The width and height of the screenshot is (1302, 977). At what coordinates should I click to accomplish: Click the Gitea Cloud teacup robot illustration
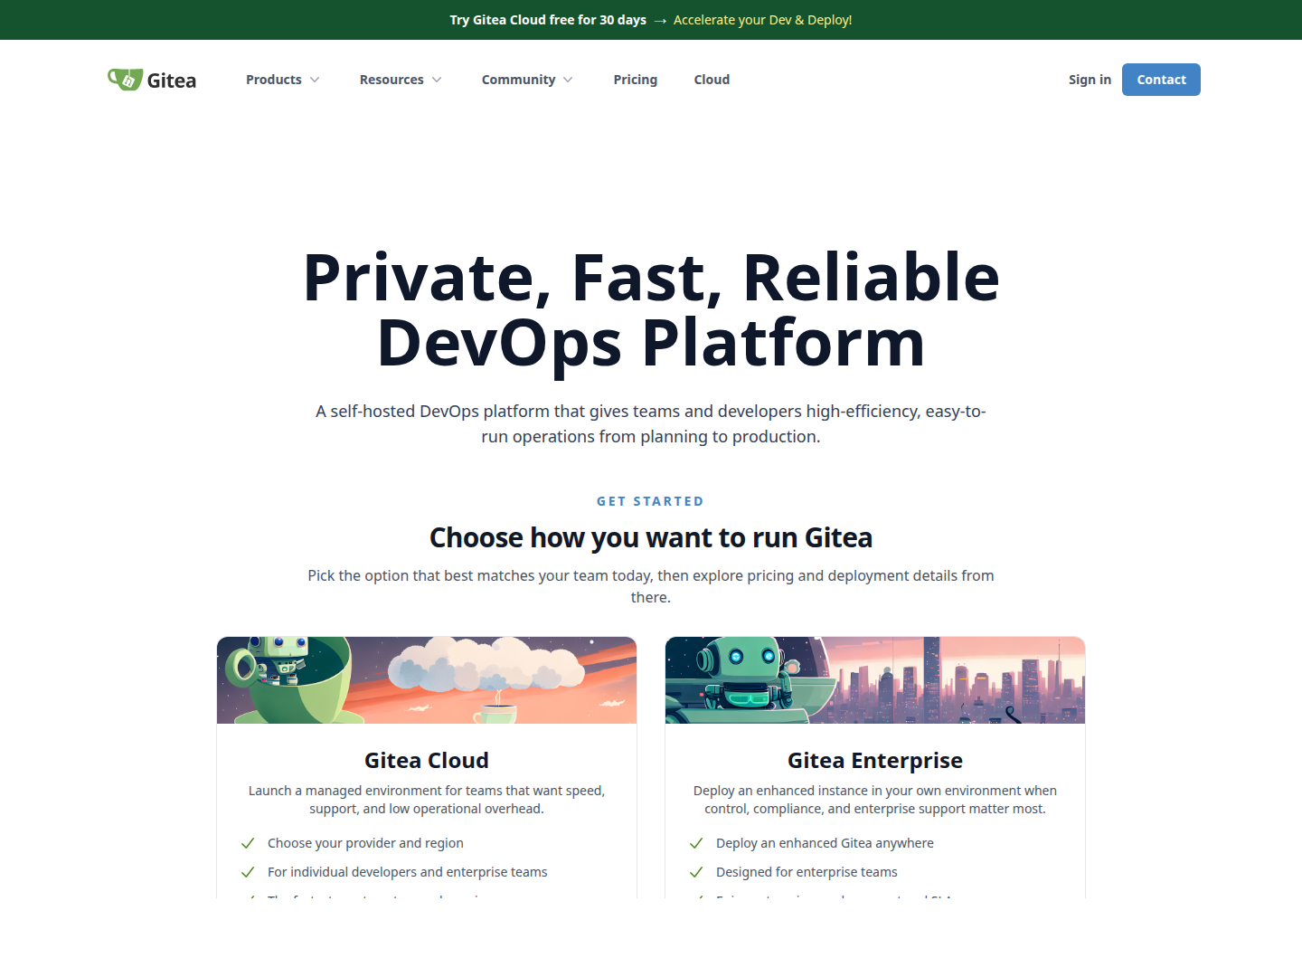(x=427, y=680)
